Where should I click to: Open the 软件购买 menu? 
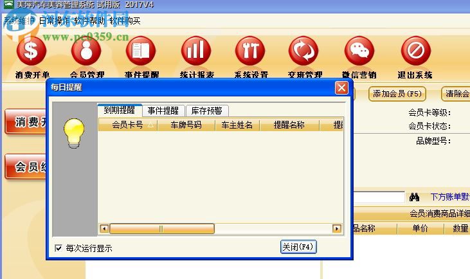(125, 21)
